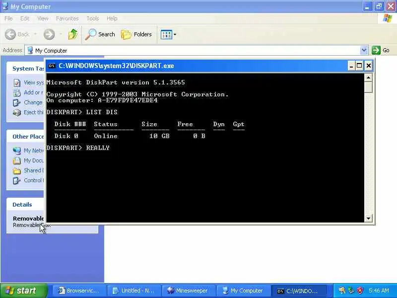Viewport: 397px width, 298px height.
Task: Go up one folder level
Action: click(x=73, y=34)
